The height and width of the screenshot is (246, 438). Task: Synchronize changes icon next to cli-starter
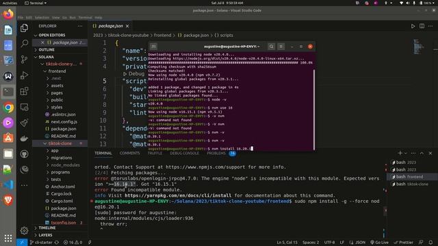(57, 243)
